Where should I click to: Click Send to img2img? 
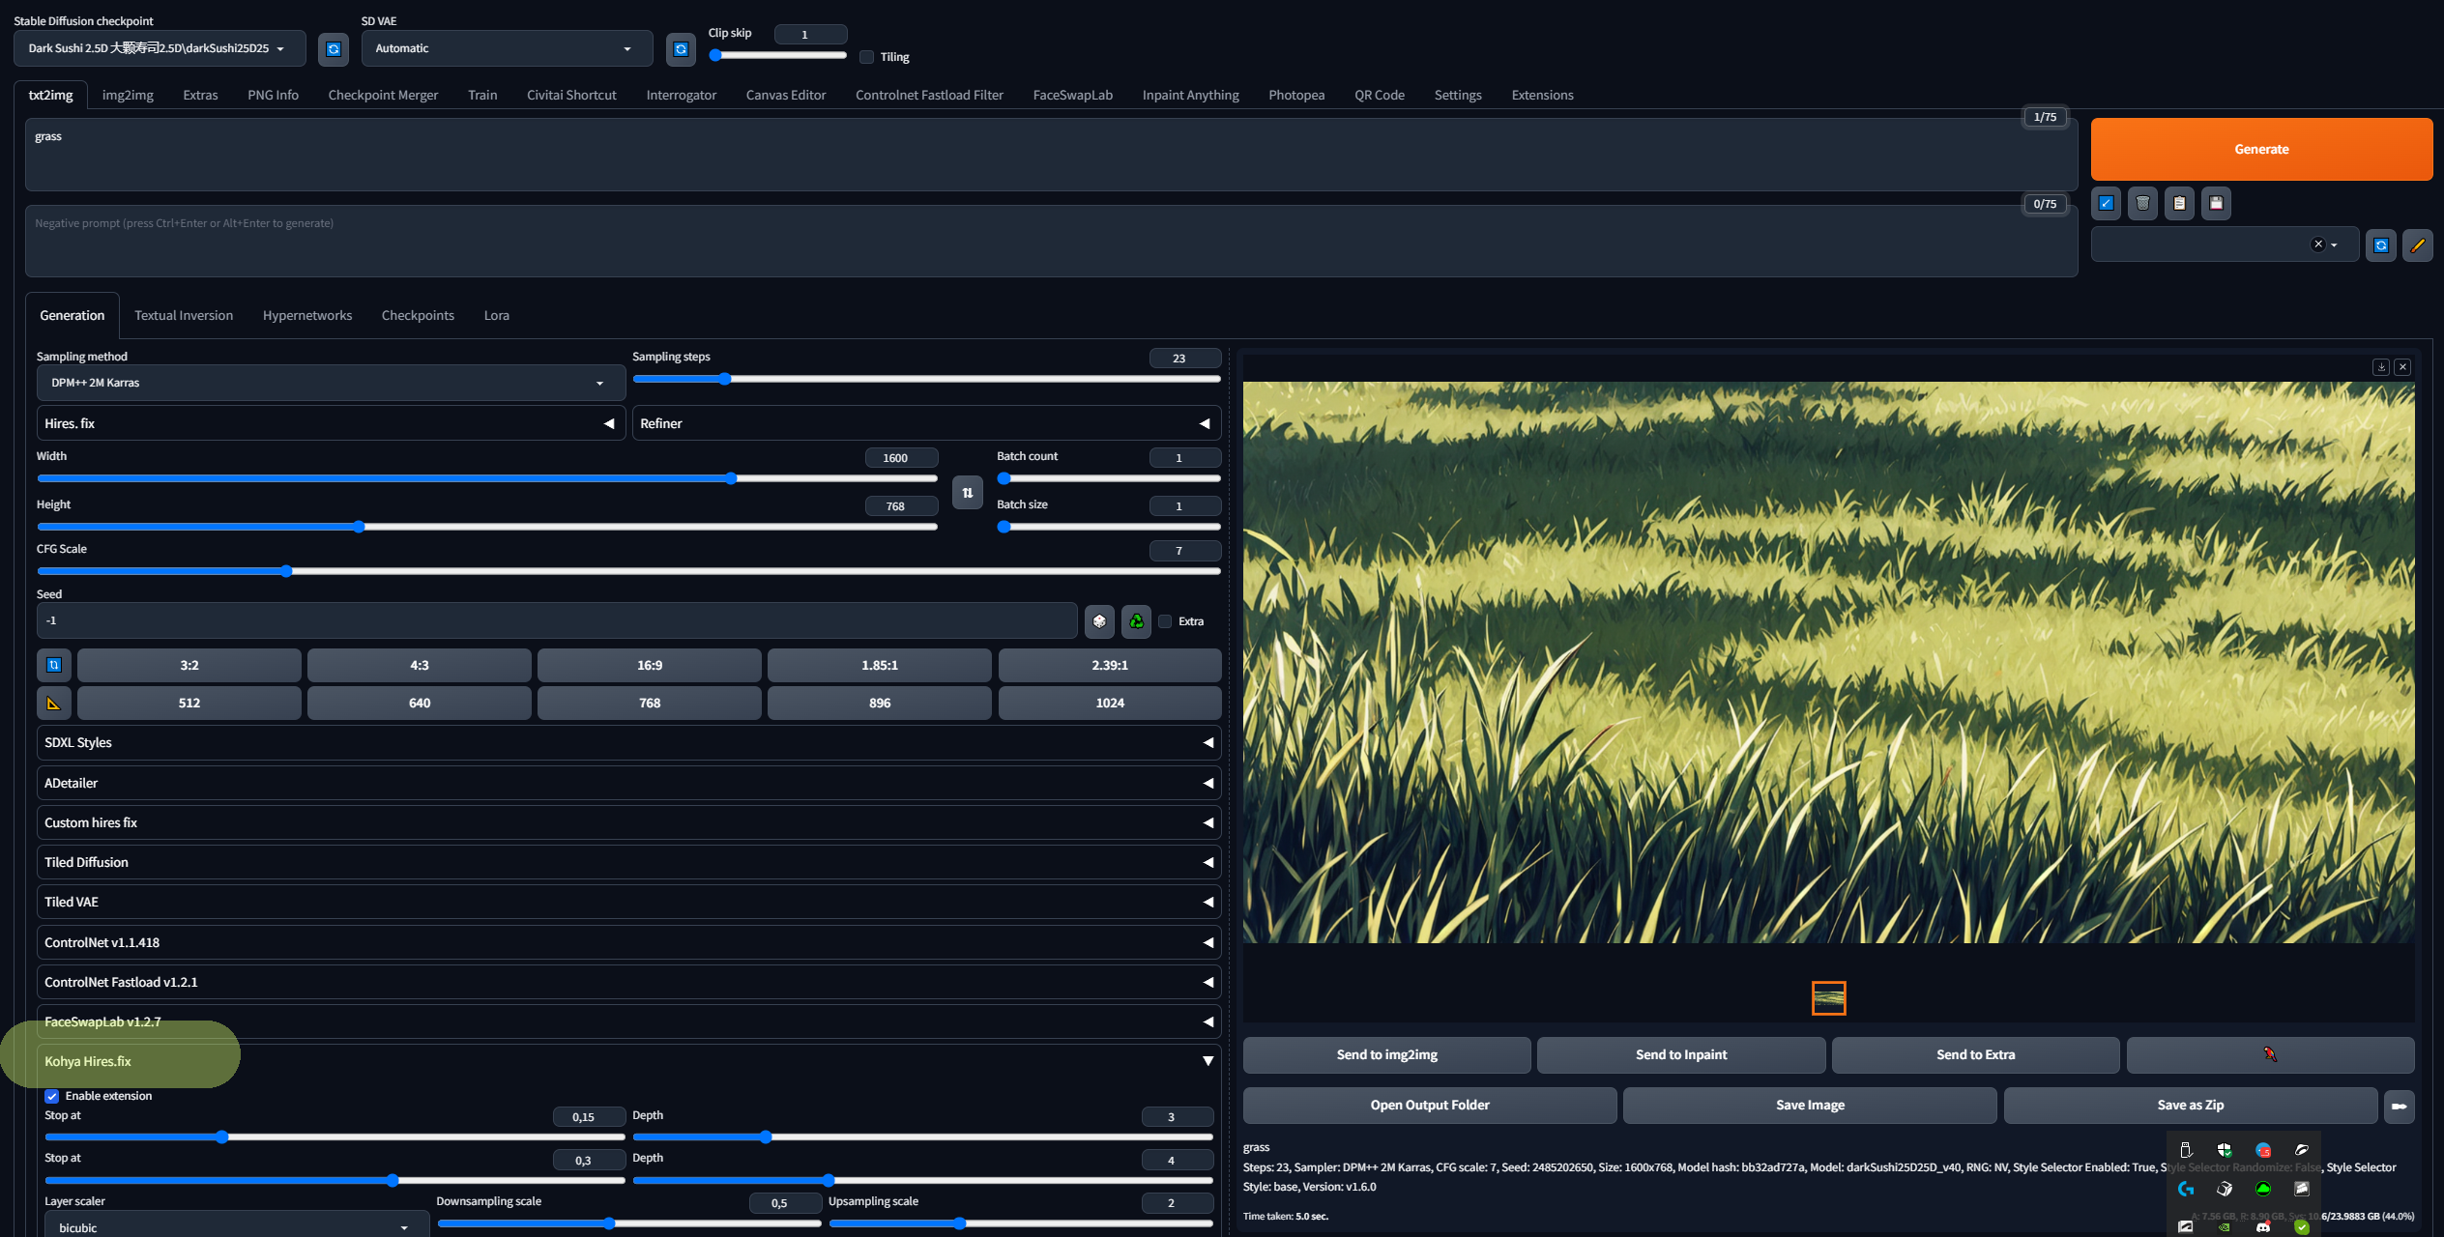pyautogui.click(x=1386, y=1054)
